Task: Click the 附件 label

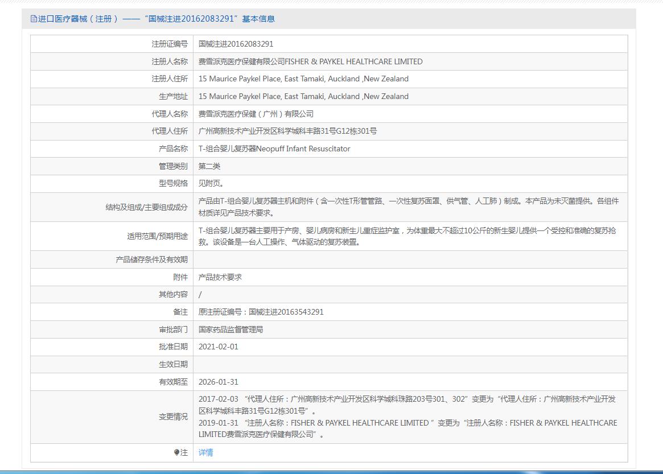Action: pos(180,277)
